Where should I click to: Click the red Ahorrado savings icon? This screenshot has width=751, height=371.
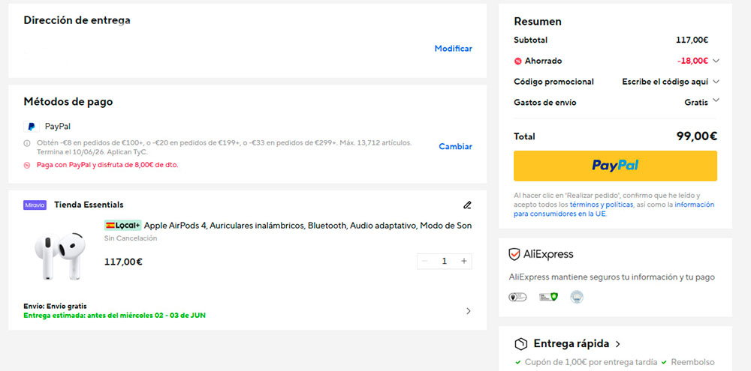(517, 61)
